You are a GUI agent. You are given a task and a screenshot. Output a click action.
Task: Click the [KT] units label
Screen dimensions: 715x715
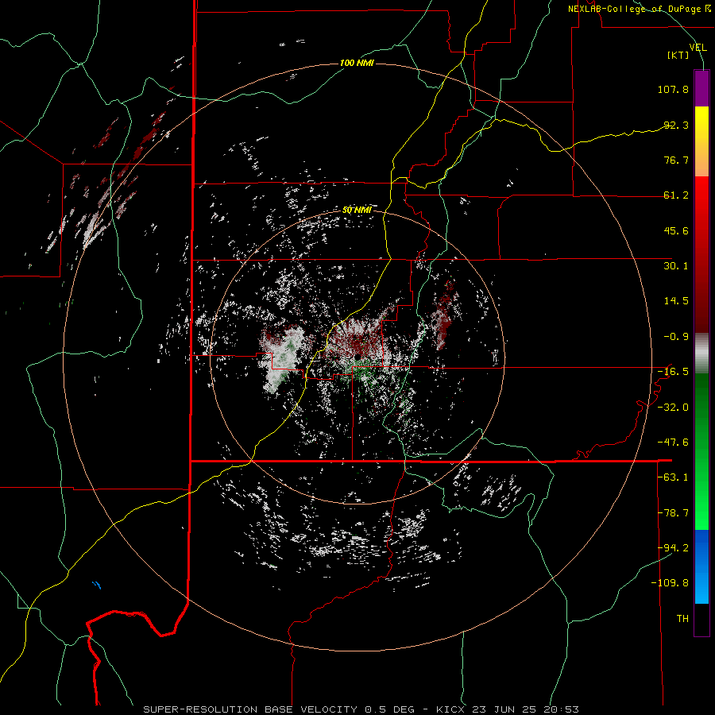point(678,55)
